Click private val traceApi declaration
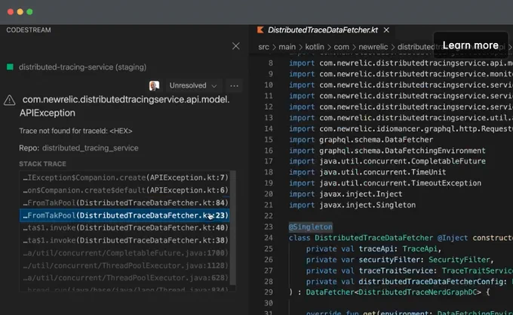513x315 pixels. coord(373,249)
